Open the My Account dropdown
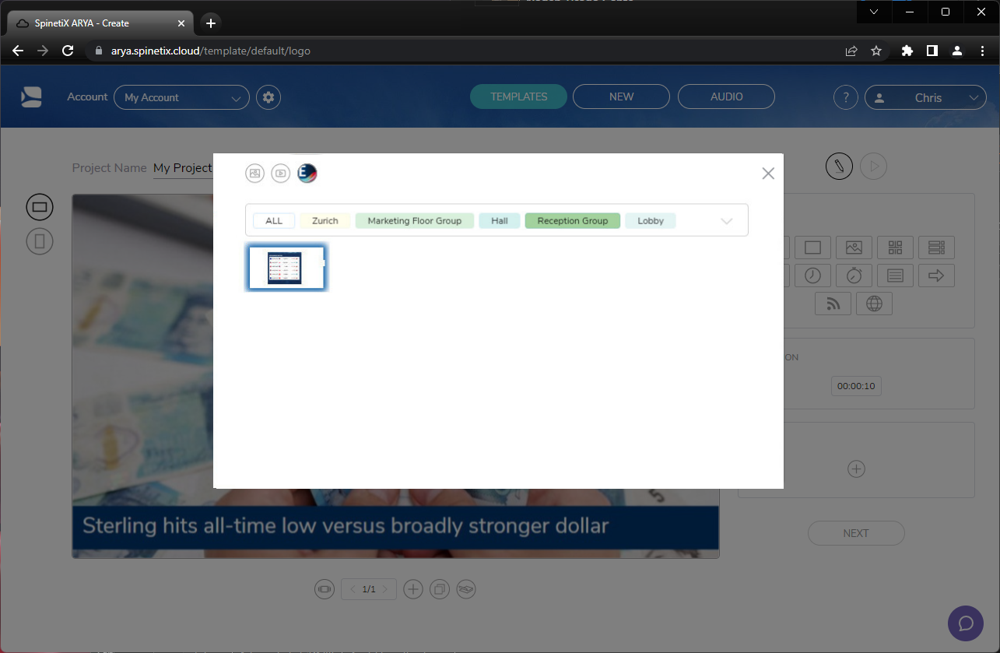This screenshot has height=653, width=1000. (181, 97)
